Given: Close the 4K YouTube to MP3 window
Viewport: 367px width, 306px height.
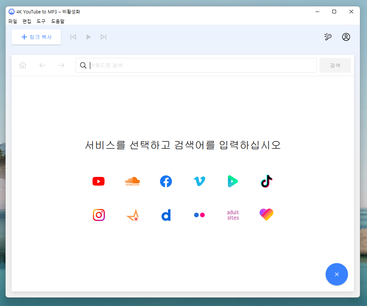Looking at the screenshot, I should point(351,12).
